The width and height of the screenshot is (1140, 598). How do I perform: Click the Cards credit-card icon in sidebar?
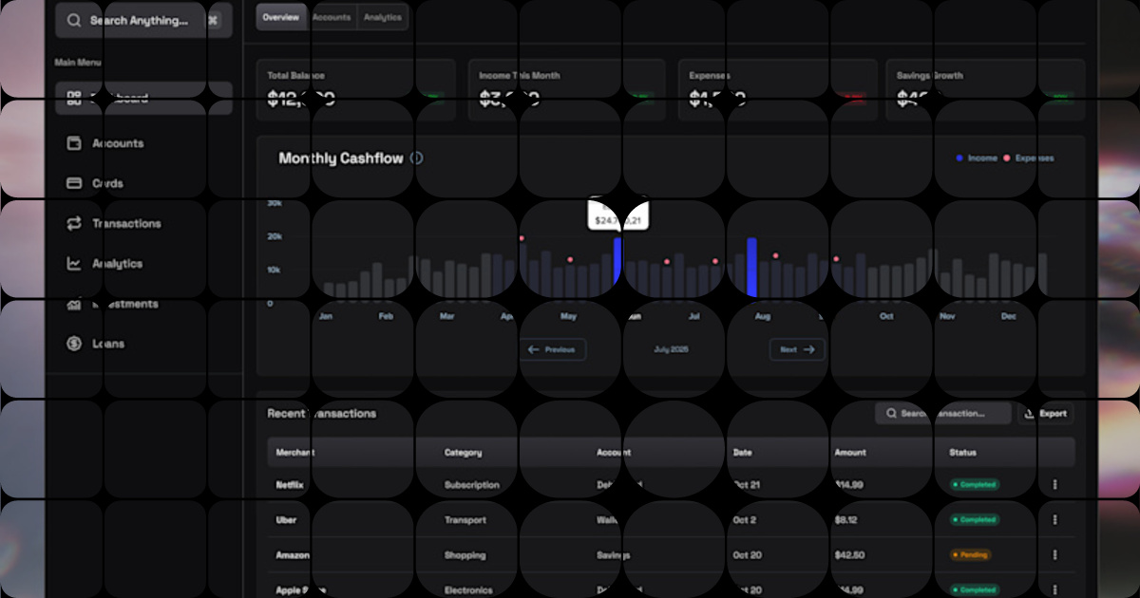pos(74,183)
